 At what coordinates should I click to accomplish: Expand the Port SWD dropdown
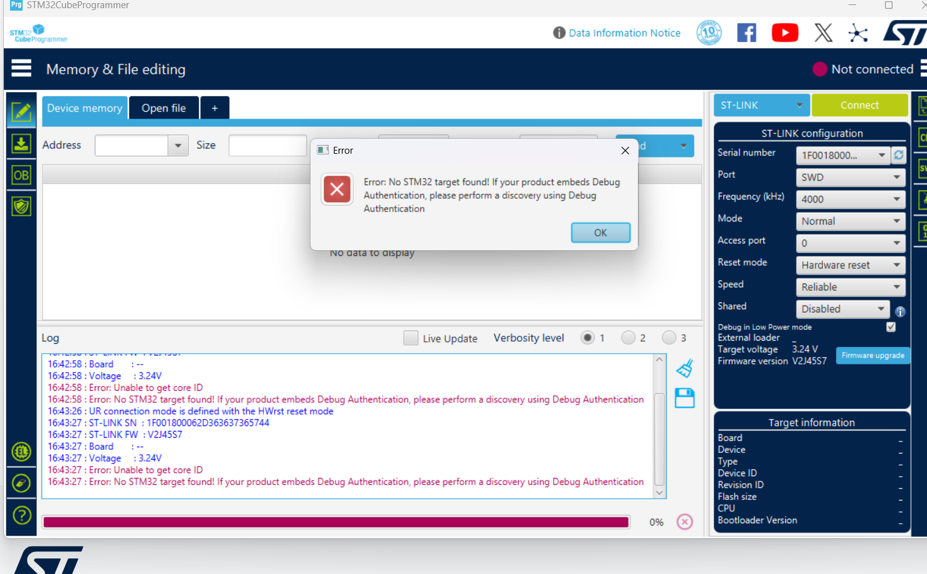[850, 178]
